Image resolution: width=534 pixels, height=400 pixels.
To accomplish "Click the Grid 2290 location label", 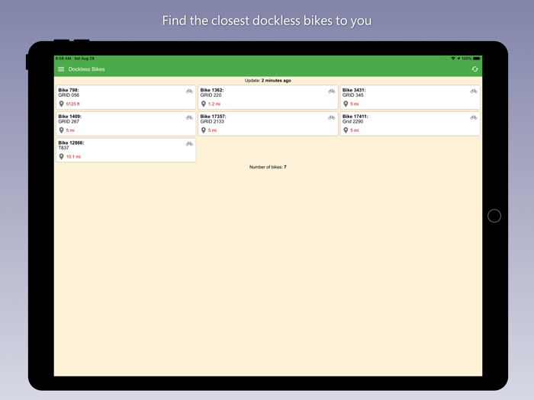I will [x=352, y=121].
